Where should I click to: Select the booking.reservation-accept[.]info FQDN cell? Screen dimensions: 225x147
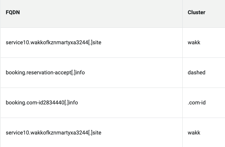[91, 73]
